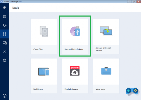Open the Mobile app tile label
Viewport: 141px width, 100px height.
click(x=38, y=89)
